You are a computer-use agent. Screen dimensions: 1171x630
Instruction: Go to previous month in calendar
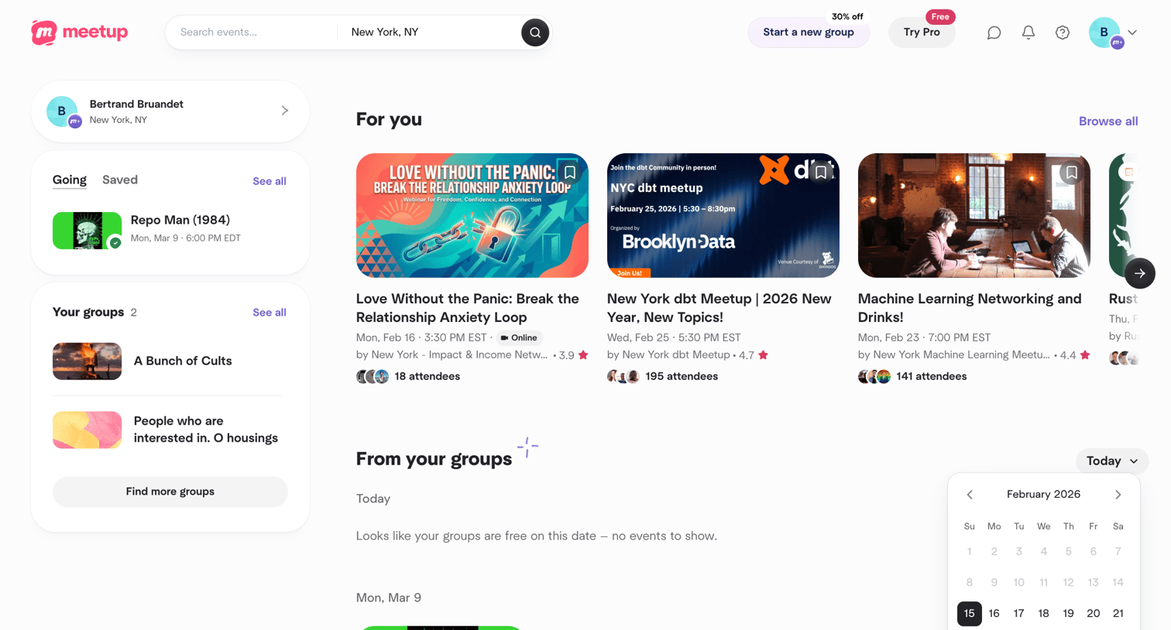point(969,495)
